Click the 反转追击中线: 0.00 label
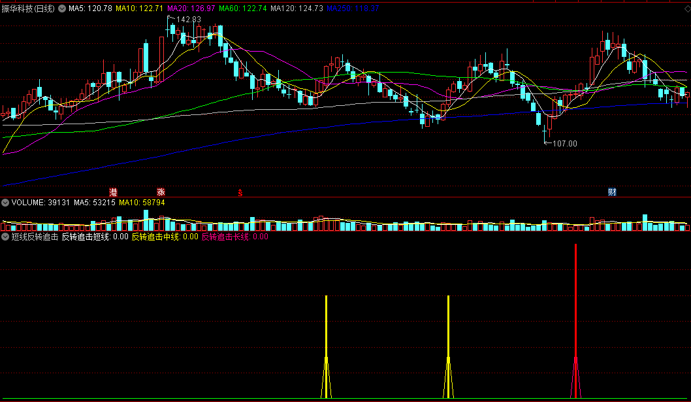This screenshot has height=402, width=691. point(165,237)
